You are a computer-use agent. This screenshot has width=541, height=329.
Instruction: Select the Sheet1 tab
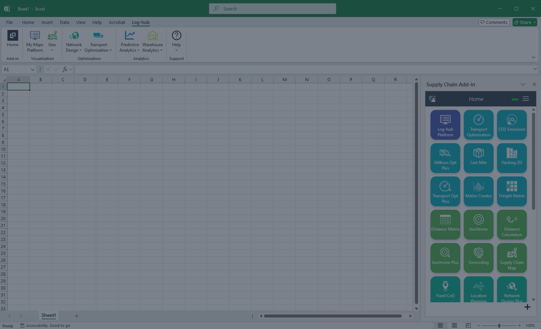(48, 315)
